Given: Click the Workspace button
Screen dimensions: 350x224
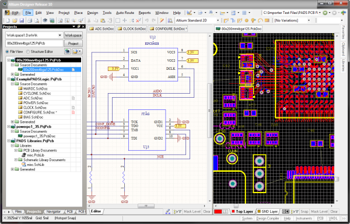Looking at the screenshot, I should click(x=73, y=35).
